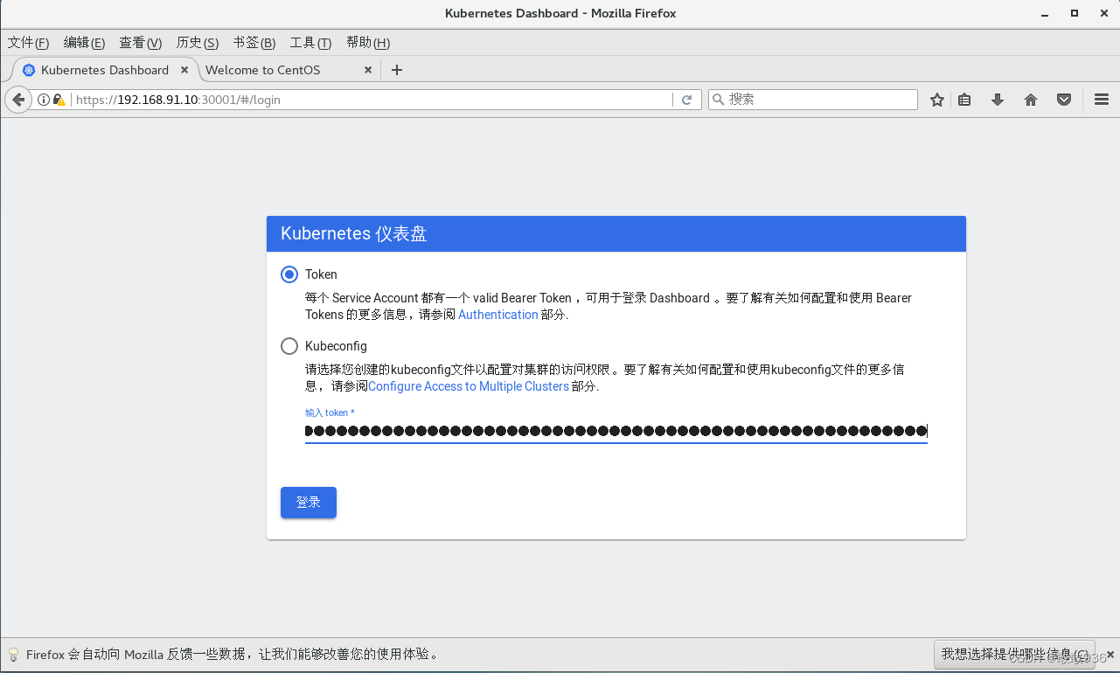
Task: Click the 登录 sign-in button
Action: click(309, 503)
